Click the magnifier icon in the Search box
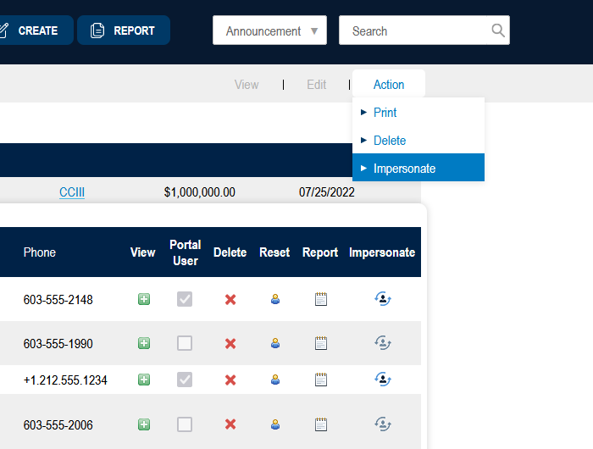This screenshot has width=593, height=449. pos(498,30)
